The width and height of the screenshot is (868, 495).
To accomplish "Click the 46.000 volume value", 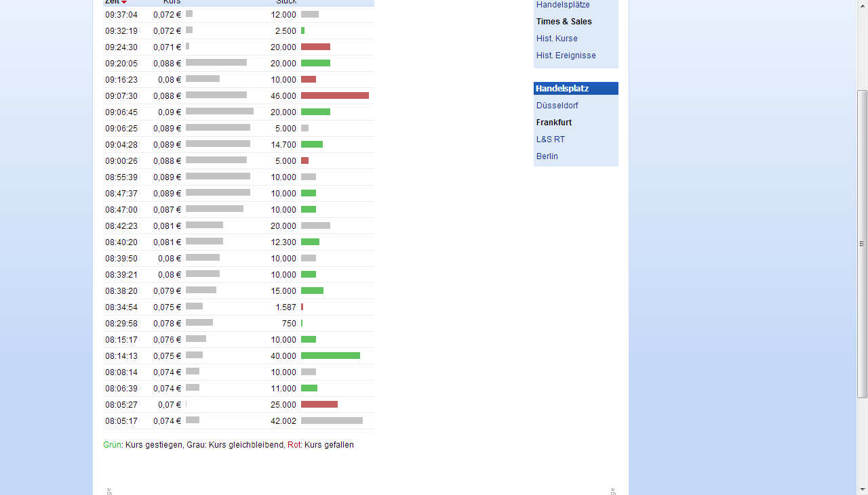I will [283, 96].
